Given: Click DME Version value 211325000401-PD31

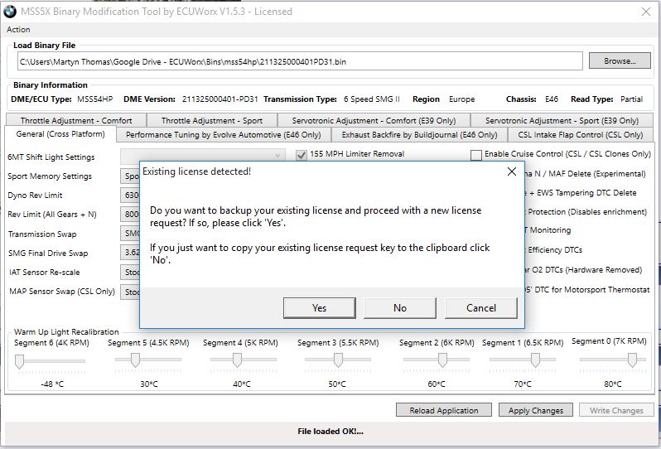Looking at the screenshot, I should (220, 99).
